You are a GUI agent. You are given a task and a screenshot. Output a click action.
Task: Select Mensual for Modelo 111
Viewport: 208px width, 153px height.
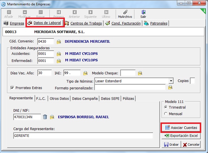[166, 114]
